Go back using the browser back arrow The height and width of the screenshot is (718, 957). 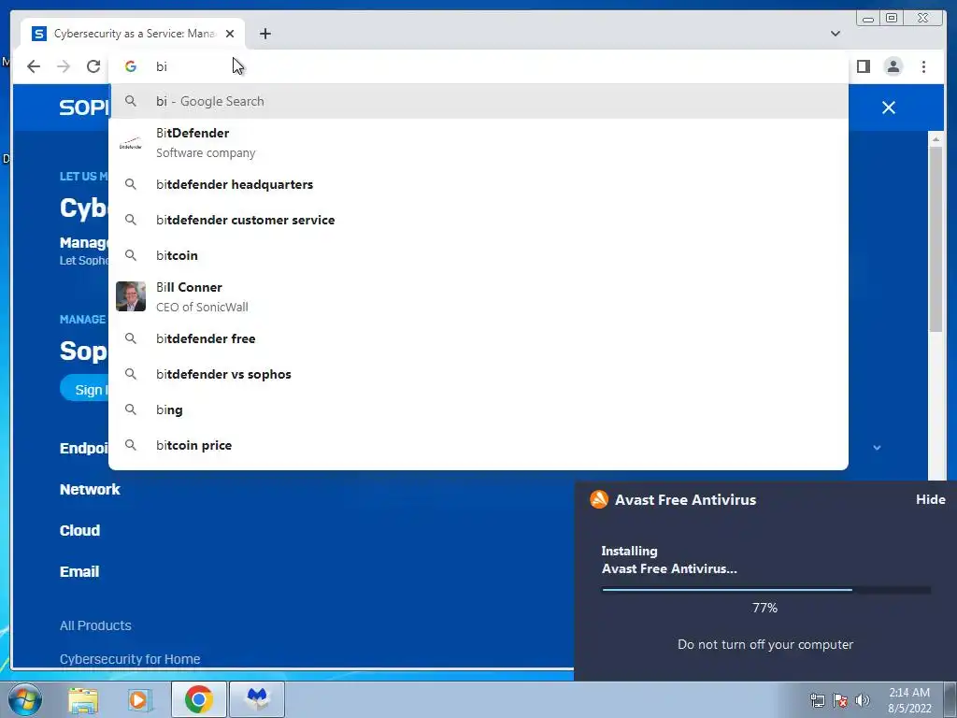coord(34,66)
